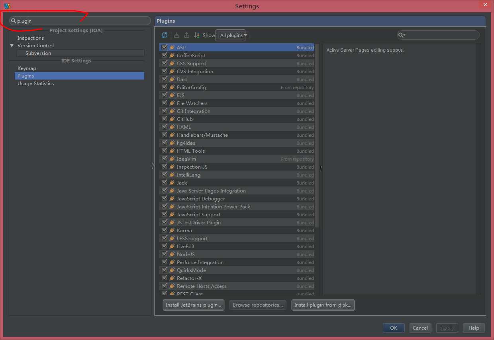Open Usage Statistics settings page

[x=35, y=84]
